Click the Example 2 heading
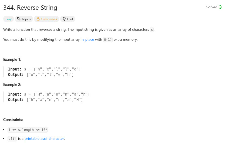This screenshot has width=226, height=149. (12, 85)
